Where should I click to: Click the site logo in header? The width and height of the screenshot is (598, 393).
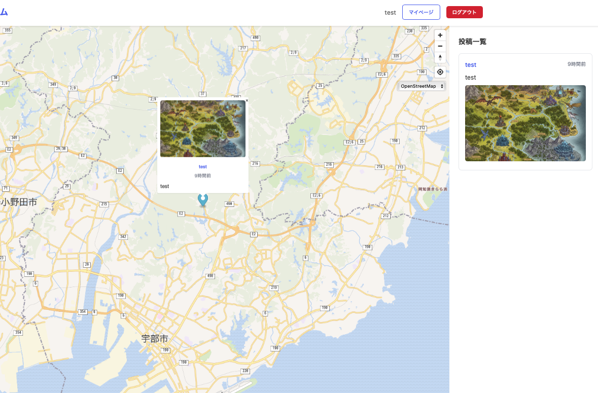4,12
